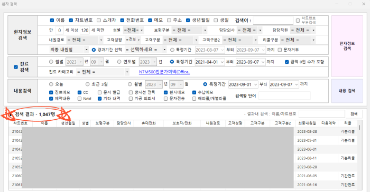Enable the 방사선 판독 checkbox

pyautogui.click(x=131, y=92)
